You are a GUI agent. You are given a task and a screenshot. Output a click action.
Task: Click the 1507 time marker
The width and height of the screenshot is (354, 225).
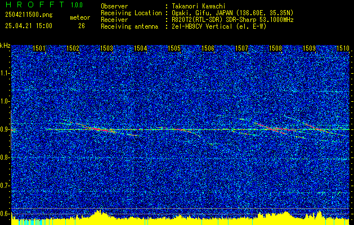[x=241, y=48]
